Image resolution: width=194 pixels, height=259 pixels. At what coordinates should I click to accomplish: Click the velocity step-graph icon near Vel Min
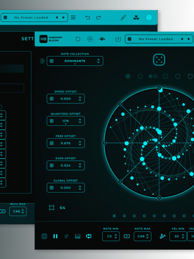pyautogui.click(x=163, y=236)
